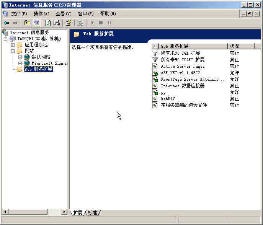This screenshot has width=263, height=225.
Task: Sort by Web 服务扩展 column header
Action: click(193, 46)
